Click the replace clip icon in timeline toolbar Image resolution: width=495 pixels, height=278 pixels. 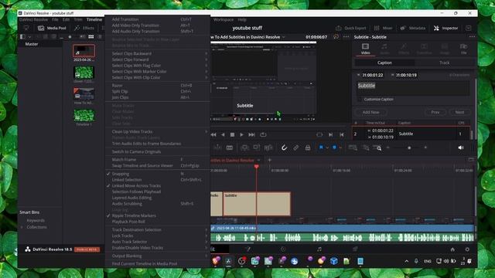(268, 147)
